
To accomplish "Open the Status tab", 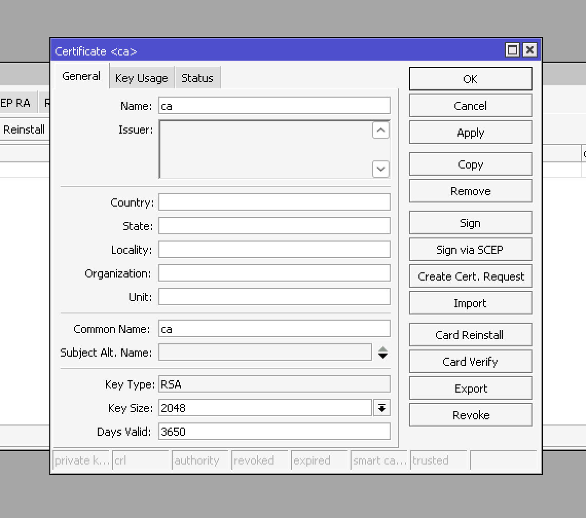I will [197, 78].
